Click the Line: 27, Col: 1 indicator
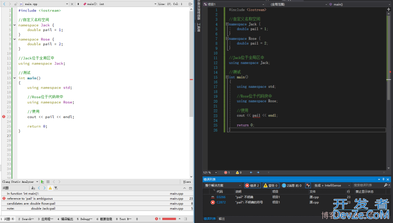This screenshot has height=223, width=393. click(x=170, y=4)
